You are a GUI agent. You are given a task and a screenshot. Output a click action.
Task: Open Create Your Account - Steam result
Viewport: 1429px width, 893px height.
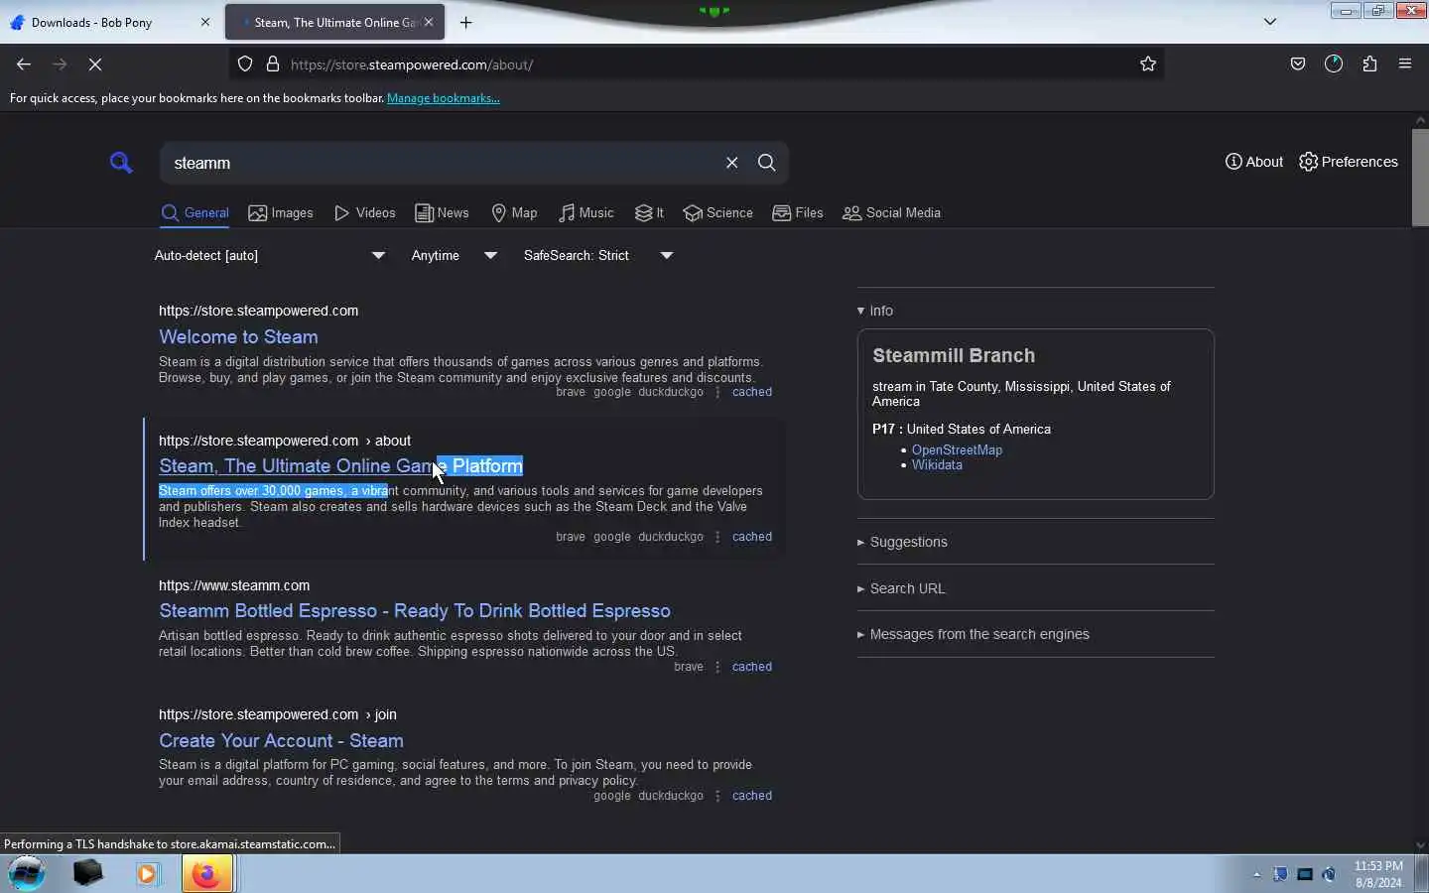point(281,741)
